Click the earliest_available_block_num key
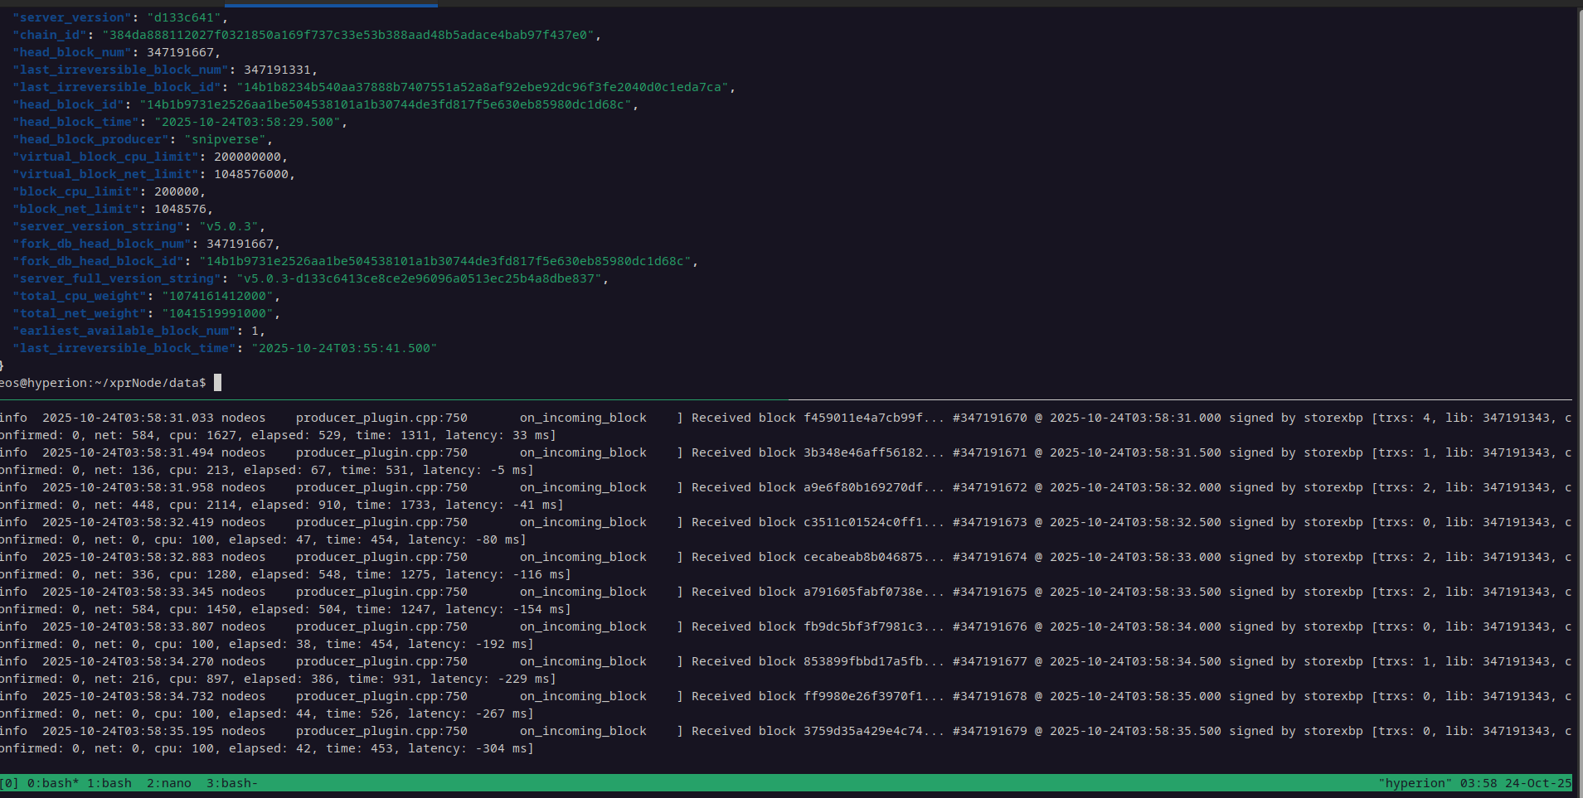 coord(124,331)
